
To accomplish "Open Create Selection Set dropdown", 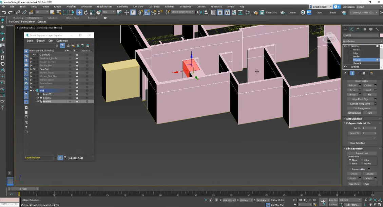I will click(x=183, y=12).
